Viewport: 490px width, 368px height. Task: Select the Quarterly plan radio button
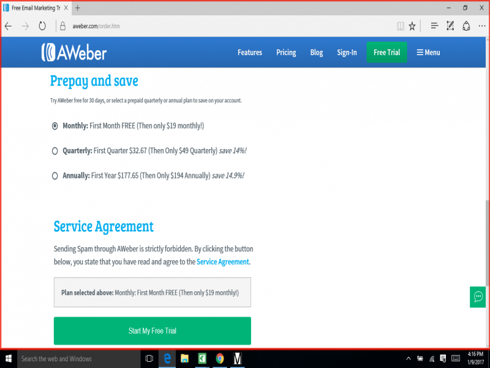pyautogui.click(x=55, y=151)
